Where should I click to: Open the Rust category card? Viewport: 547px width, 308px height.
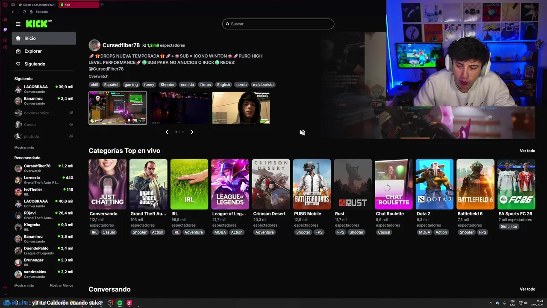pos(353,184)
